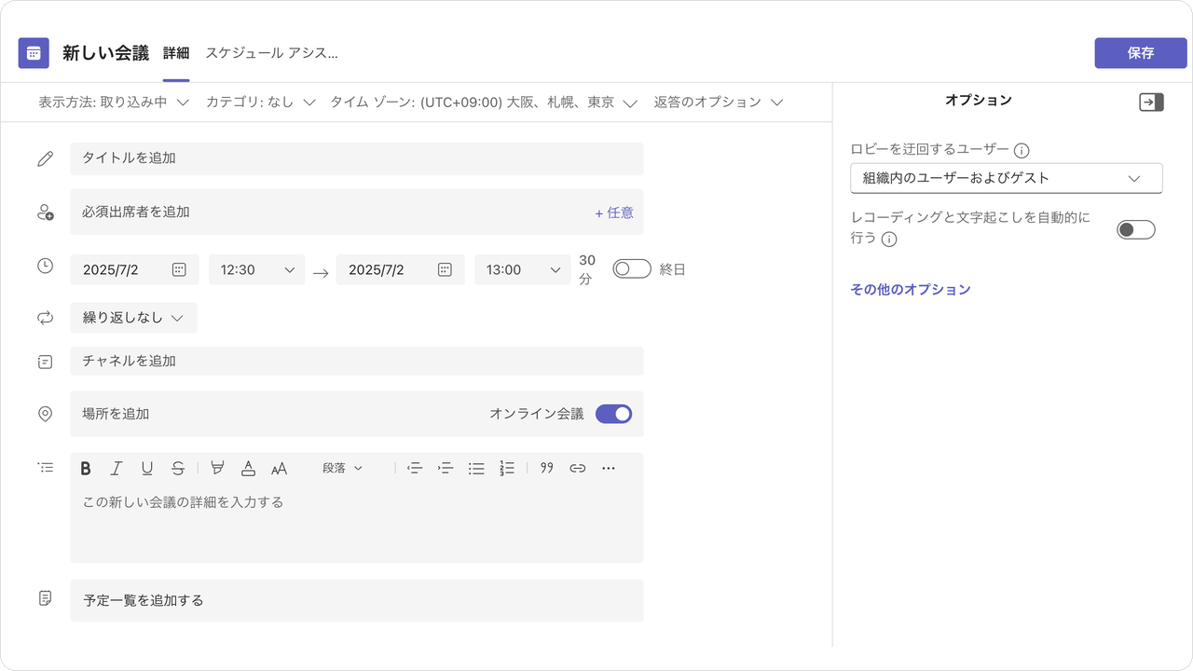Image resolution: width=1193 pixels, height=671 pixels.
Task: Toggle strikethrough formatting in editor
Action: (x=178, y=469)
